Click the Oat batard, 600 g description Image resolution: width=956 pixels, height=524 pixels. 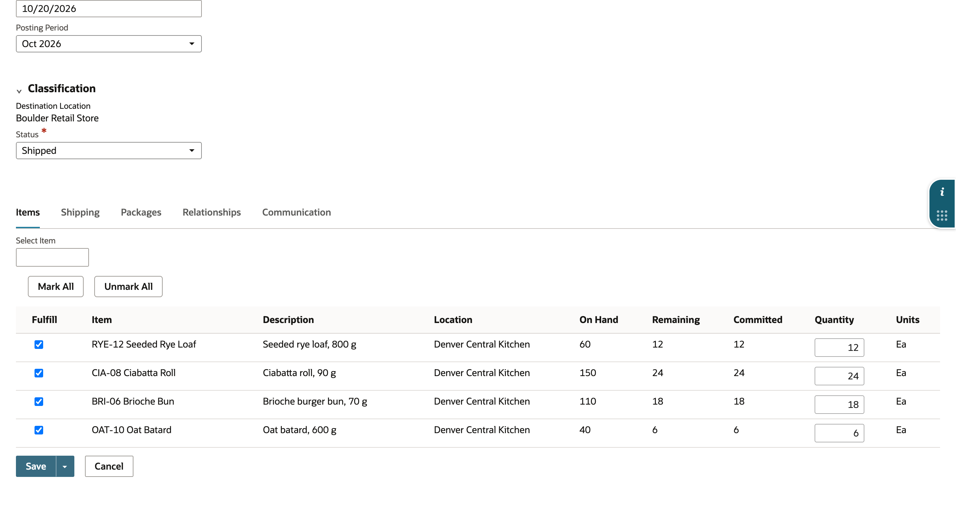click(299, 430)
